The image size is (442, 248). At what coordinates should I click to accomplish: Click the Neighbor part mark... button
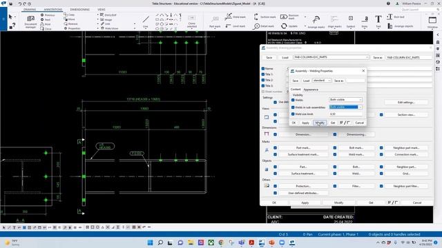pos(406,147)
